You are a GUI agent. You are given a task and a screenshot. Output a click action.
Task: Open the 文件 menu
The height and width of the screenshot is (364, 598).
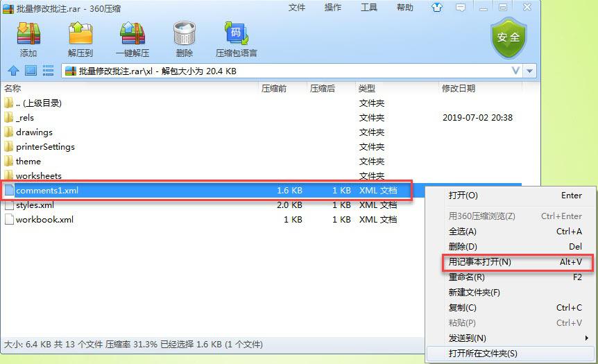[x=297, y=7]
